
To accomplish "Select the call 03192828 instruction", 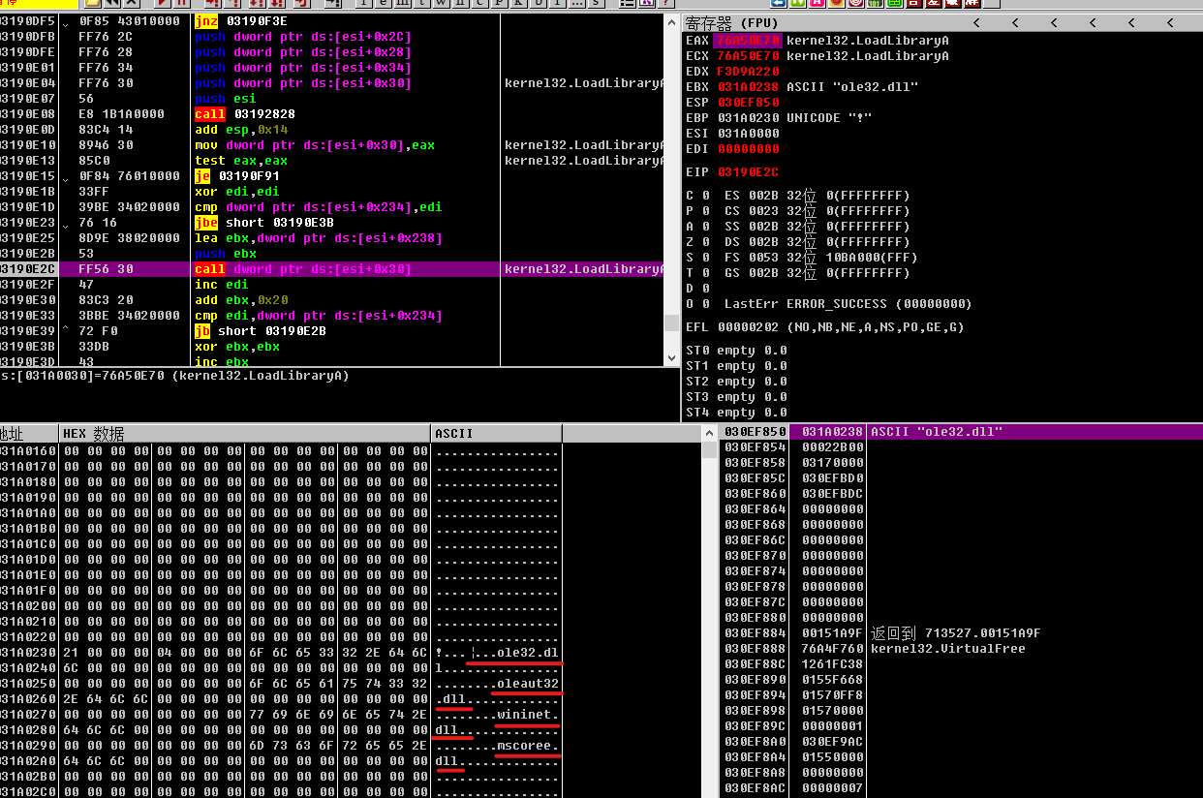I will coord(245,114).
